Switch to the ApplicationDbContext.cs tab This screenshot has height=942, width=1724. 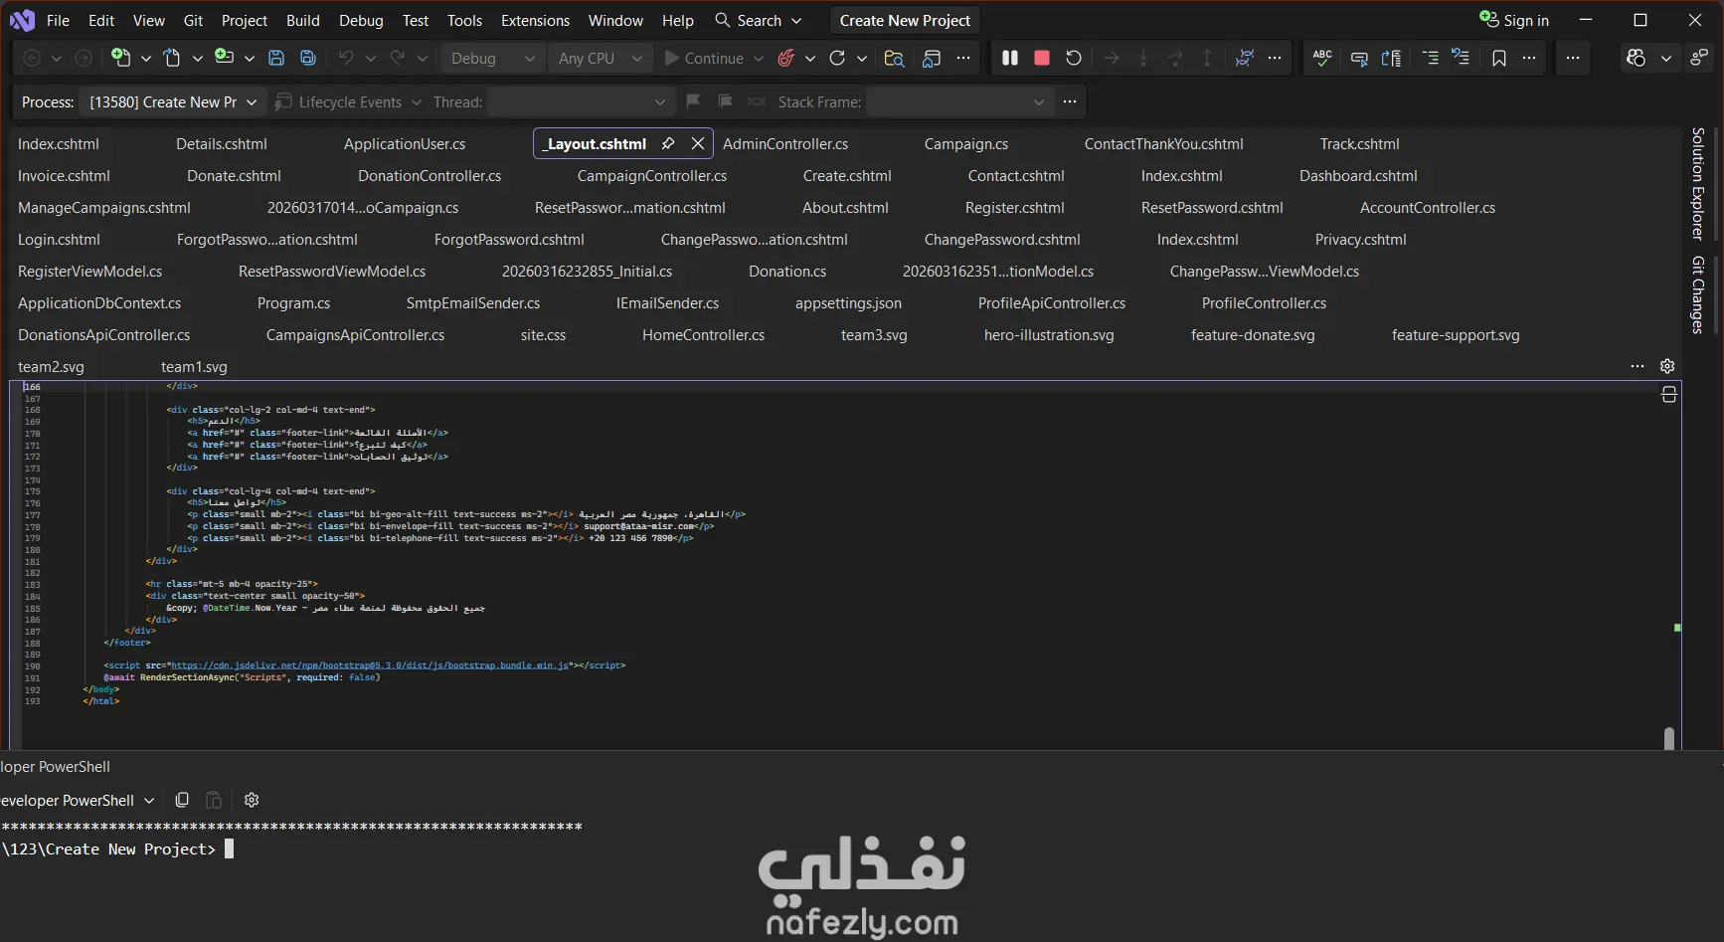click(99, 302)
